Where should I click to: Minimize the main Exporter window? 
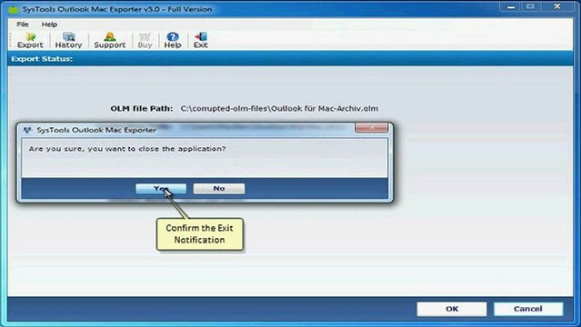pos(511,6)
